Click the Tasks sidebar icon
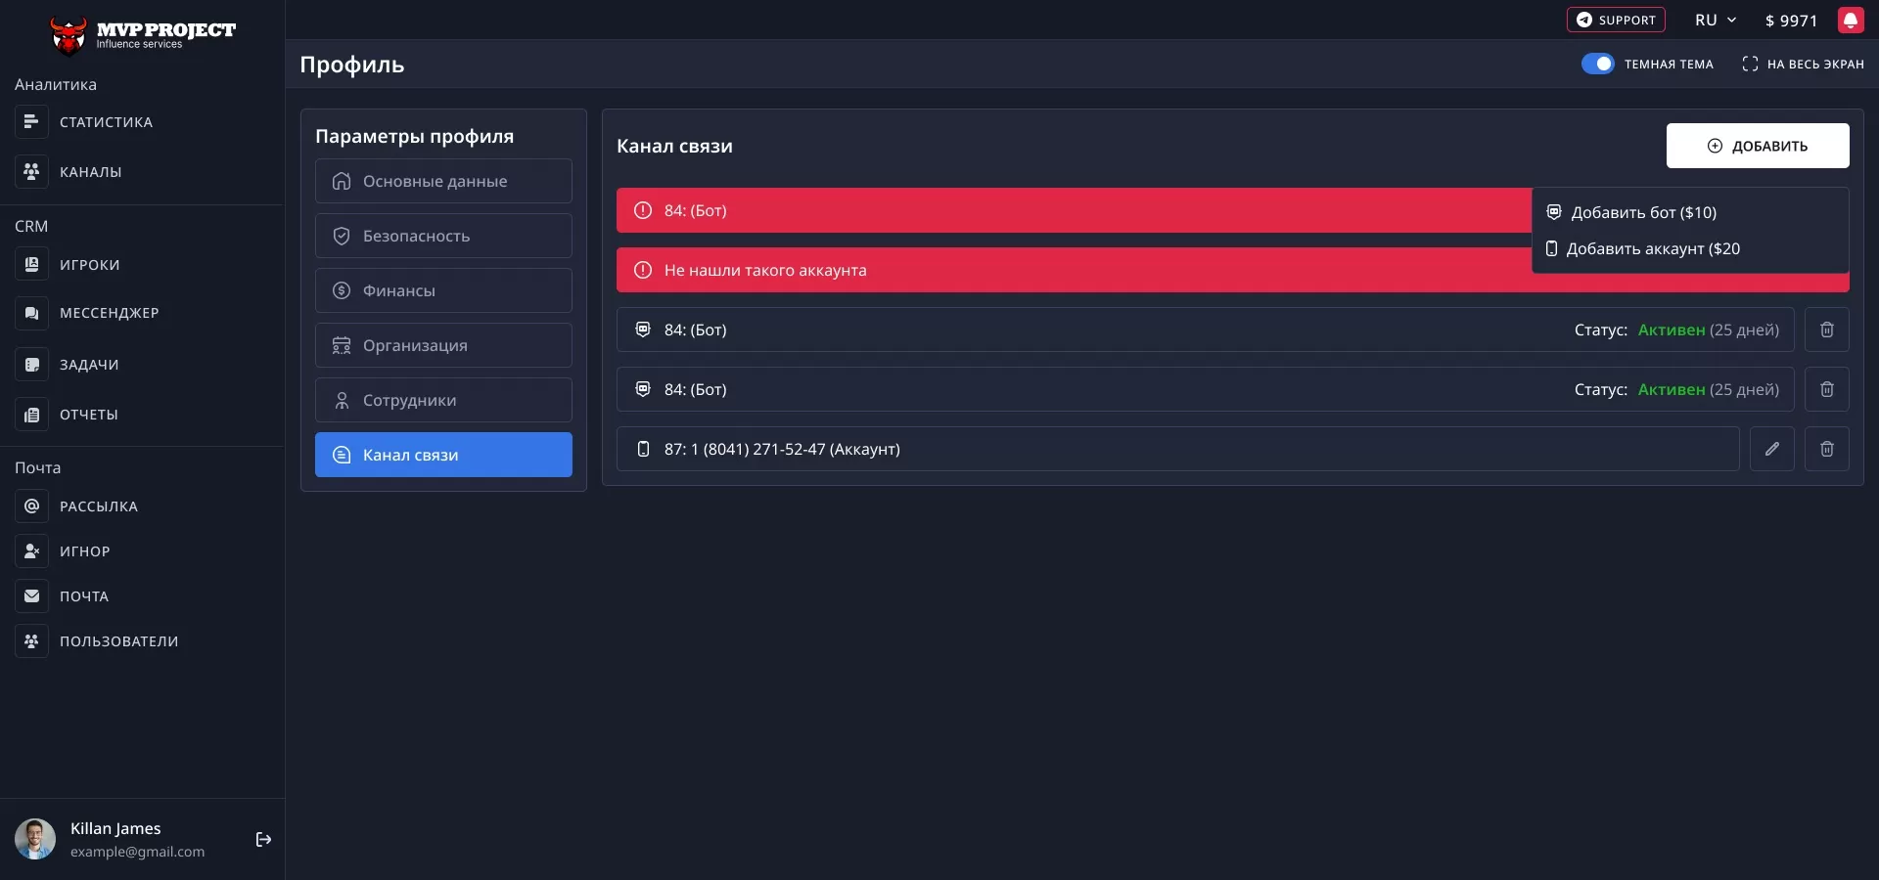Screen dimensions: 1879x880 (31, 365)
